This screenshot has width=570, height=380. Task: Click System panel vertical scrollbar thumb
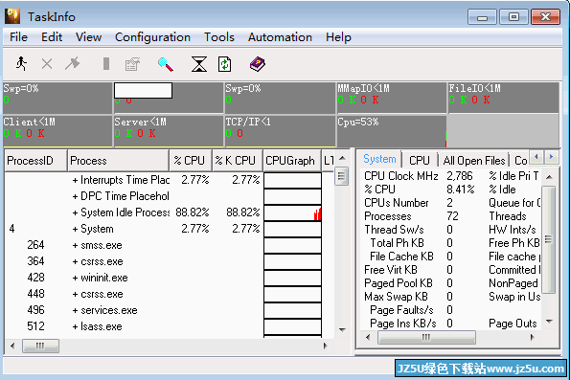click(x=549, y=239)
